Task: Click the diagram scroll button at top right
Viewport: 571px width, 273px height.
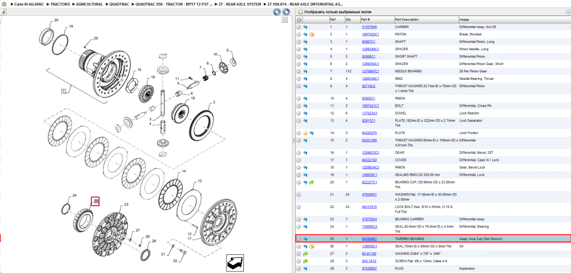Action: (285, 20)
